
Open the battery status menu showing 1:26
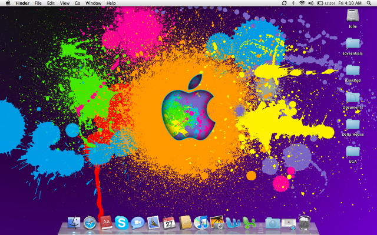(x=326, y=3)
